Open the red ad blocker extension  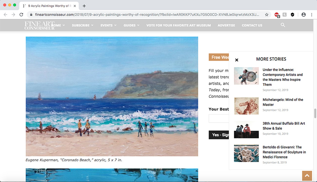pos(277,15)
